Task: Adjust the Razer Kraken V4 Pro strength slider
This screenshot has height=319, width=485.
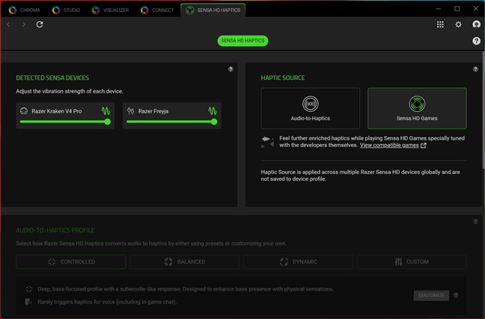Action: coord(65,122)
